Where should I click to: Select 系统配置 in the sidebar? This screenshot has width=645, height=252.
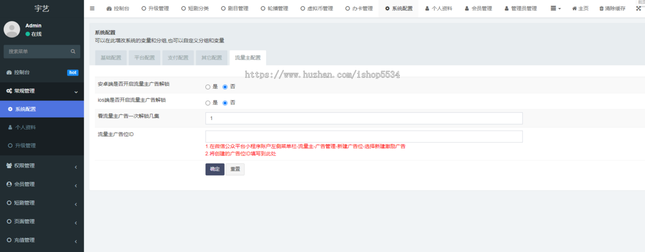42,109
